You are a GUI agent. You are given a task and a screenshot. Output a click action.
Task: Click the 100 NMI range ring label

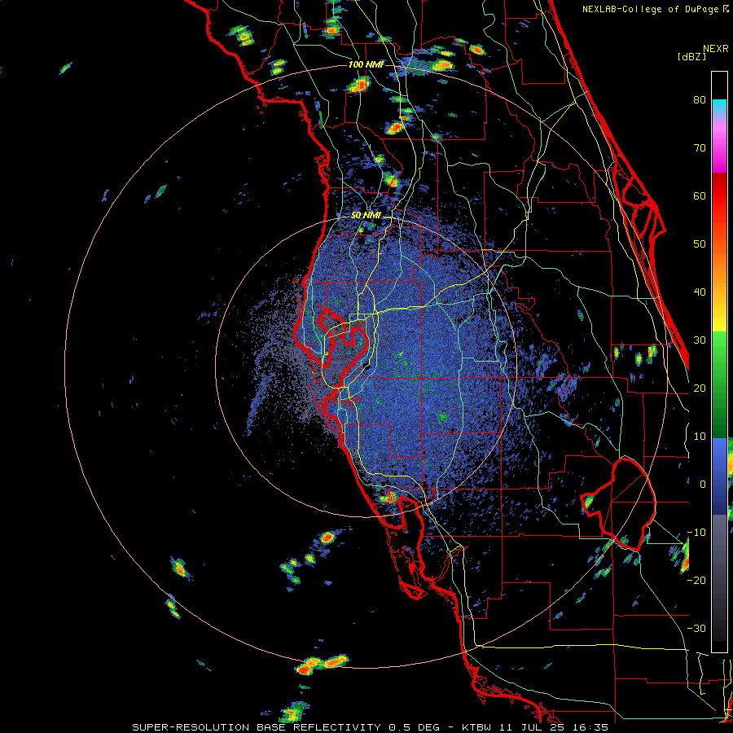(x=366, y=64)
